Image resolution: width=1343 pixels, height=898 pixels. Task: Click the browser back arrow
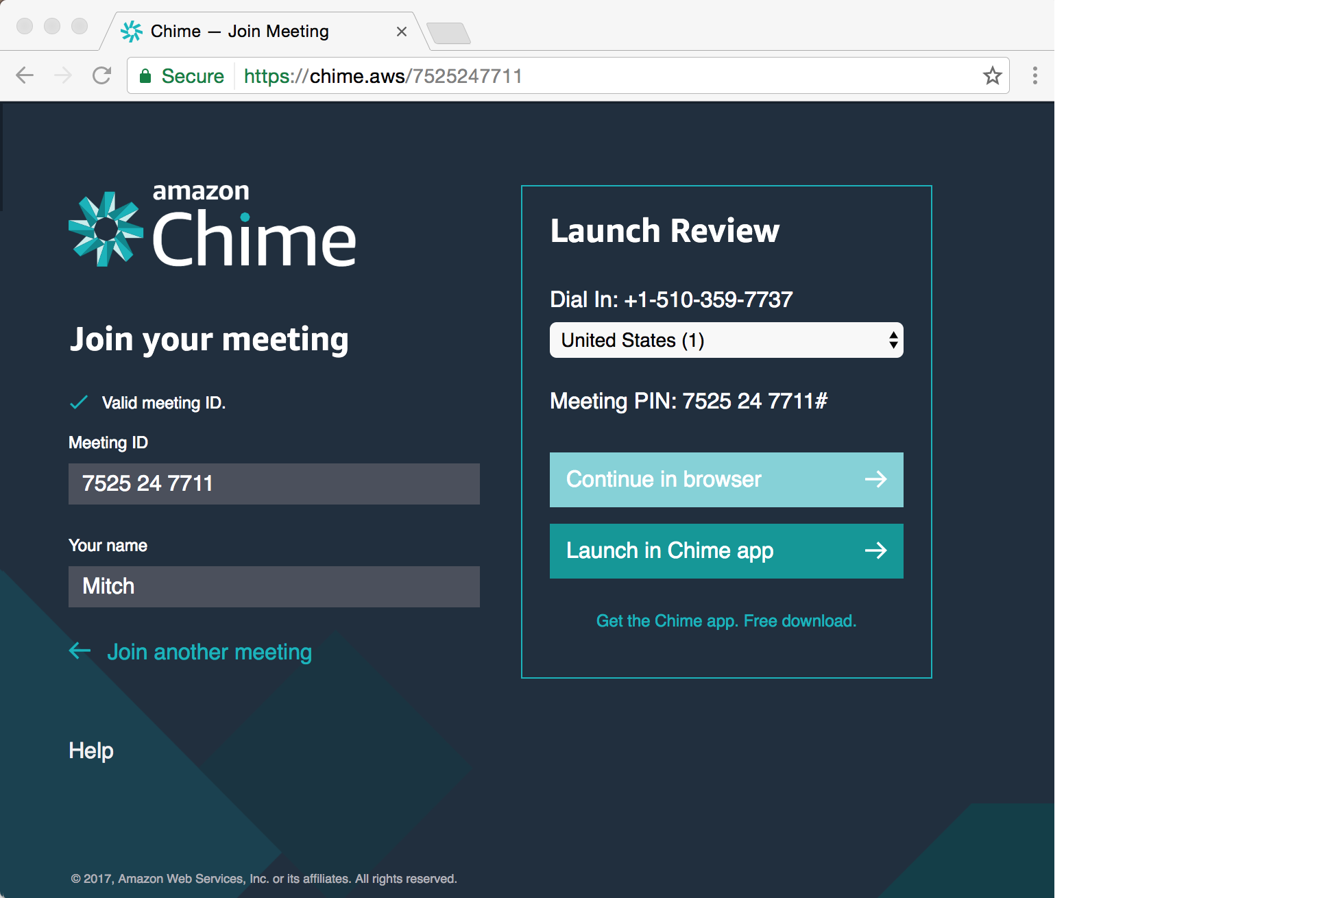[x=25, y=75]
